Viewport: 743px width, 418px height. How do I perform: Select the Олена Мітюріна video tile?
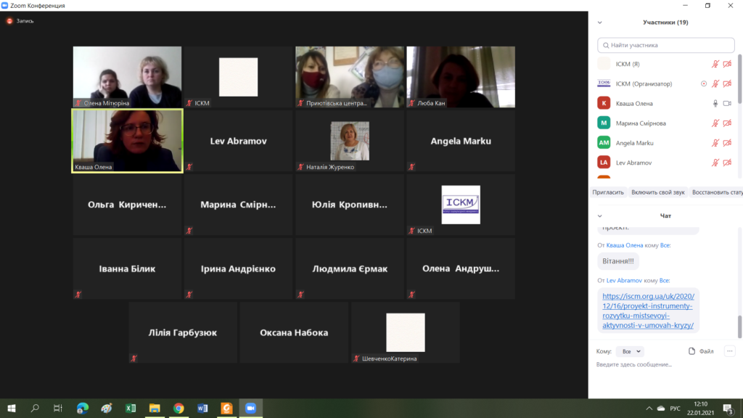tap(127, 77)
